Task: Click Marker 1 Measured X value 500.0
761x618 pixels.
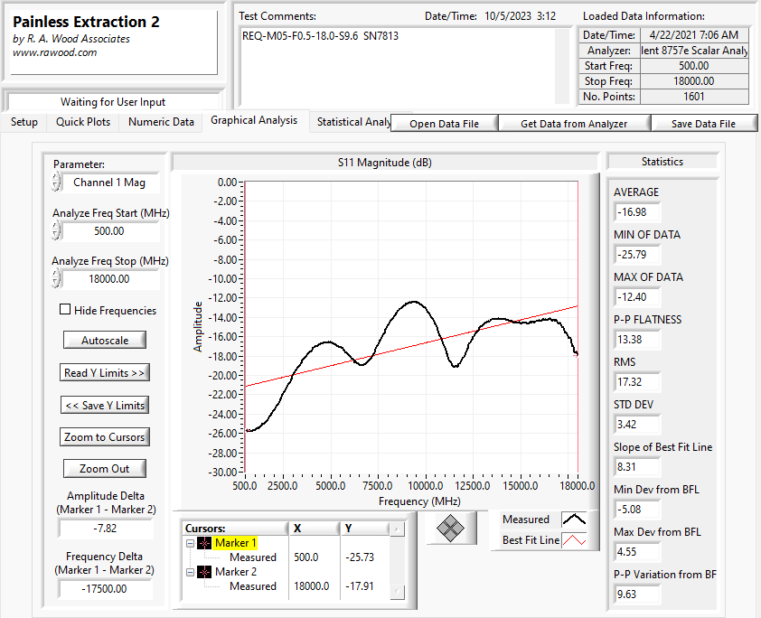Action: [x=305, y=557]
